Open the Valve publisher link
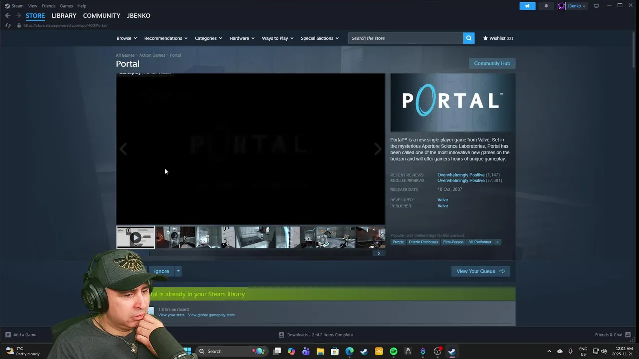The height and width of the screenshot is (359, 639). [x=443, y=206]
